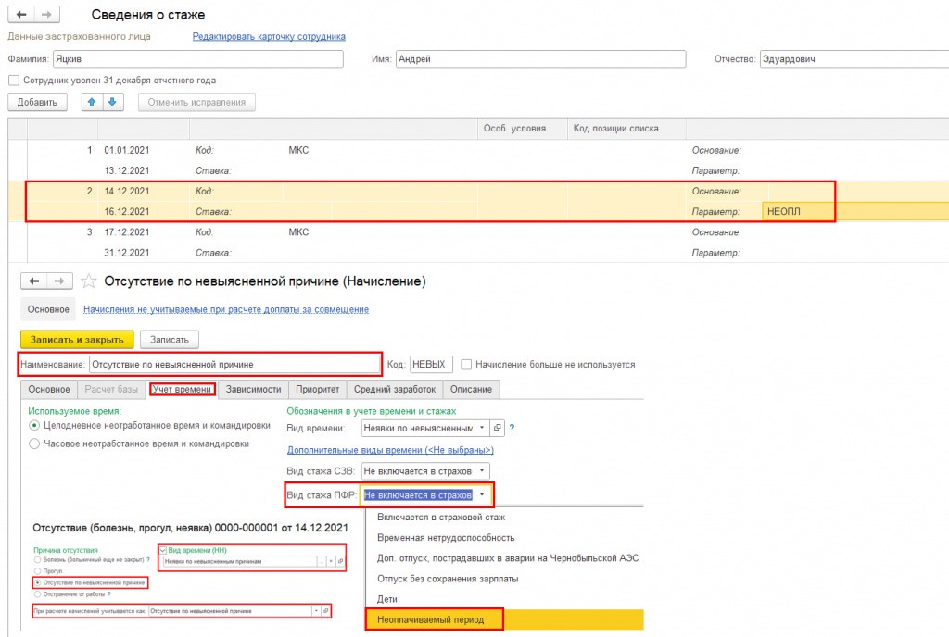Choose the Болезнь absence reason radio

pyautogui.click(x=37, y=559)
